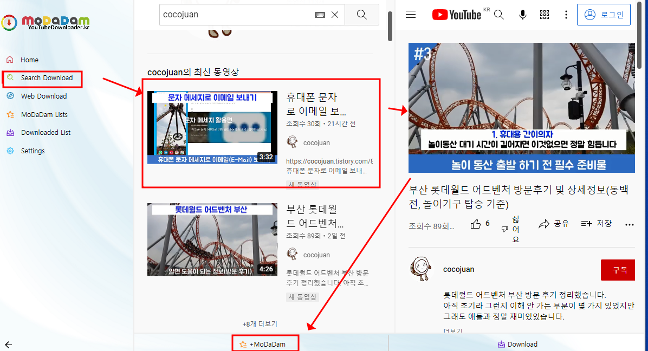
Task: Click the second video 새 동영상 badge
Action: coord(302,297)
